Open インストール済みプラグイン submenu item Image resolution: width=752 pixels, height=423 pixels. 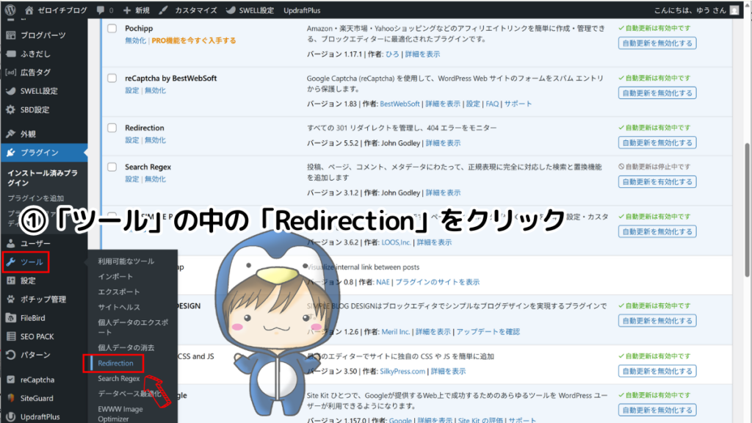pyautogui.click(x=43, y=178)
